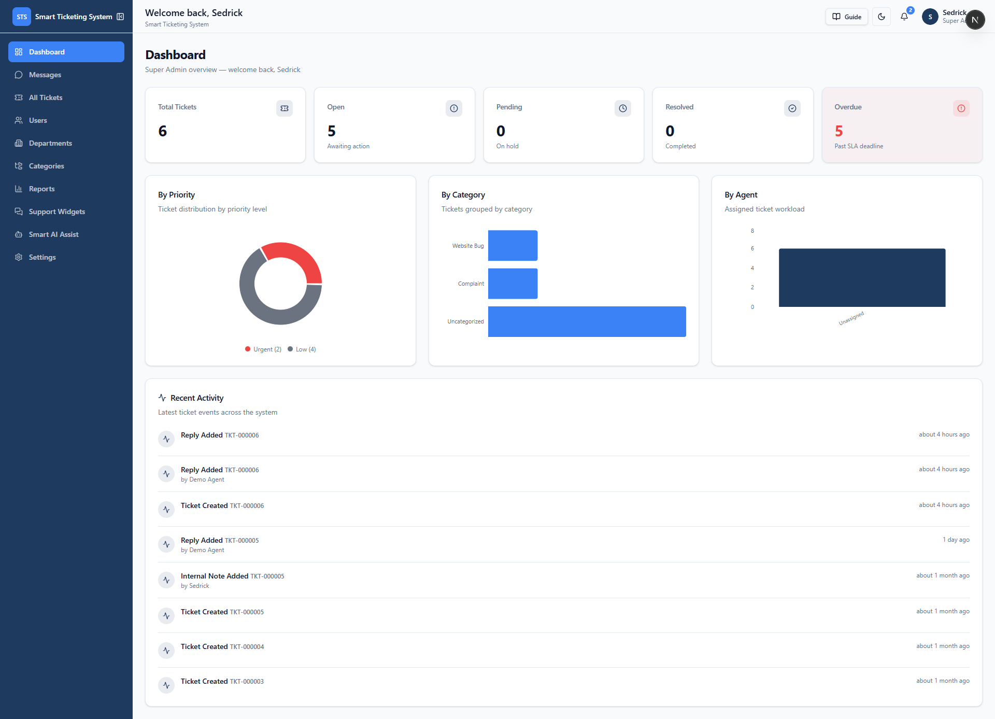This screenshot has height=719, width=995.
Task: Click the Departments building icon
Action: (x=19, y=143)
